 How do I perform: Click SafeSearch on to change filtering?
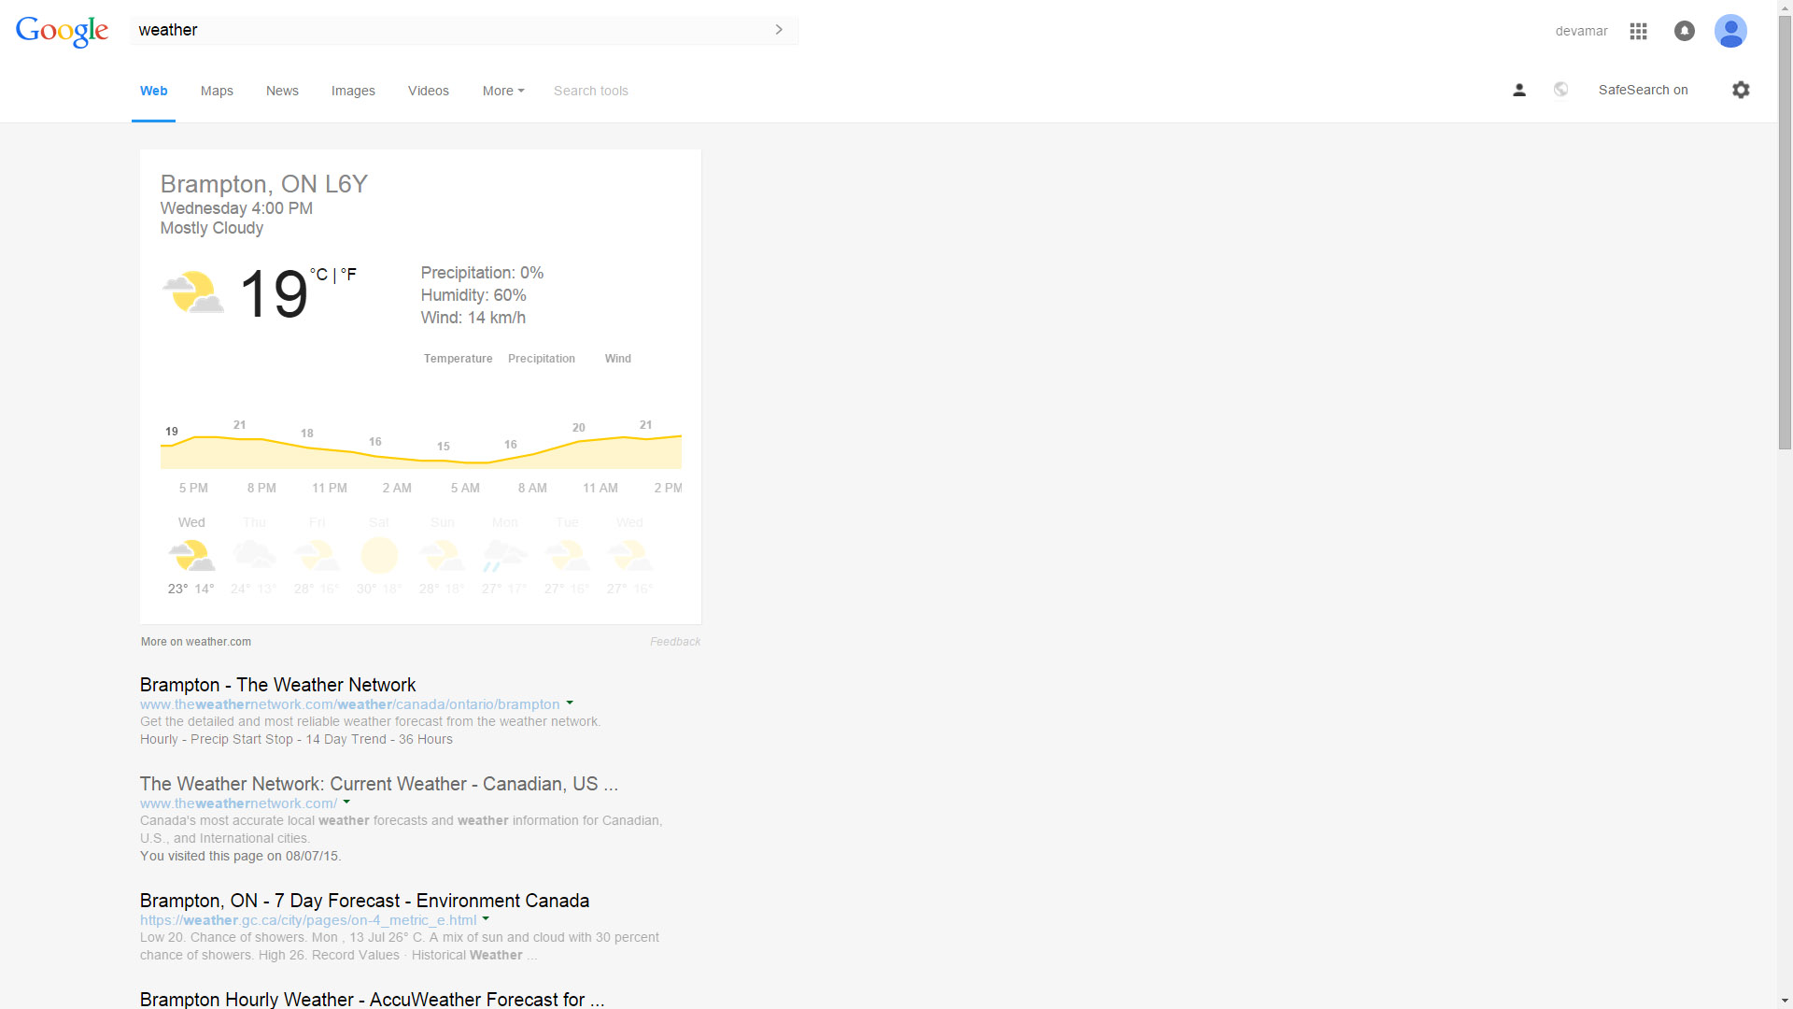coord(1644,90)
